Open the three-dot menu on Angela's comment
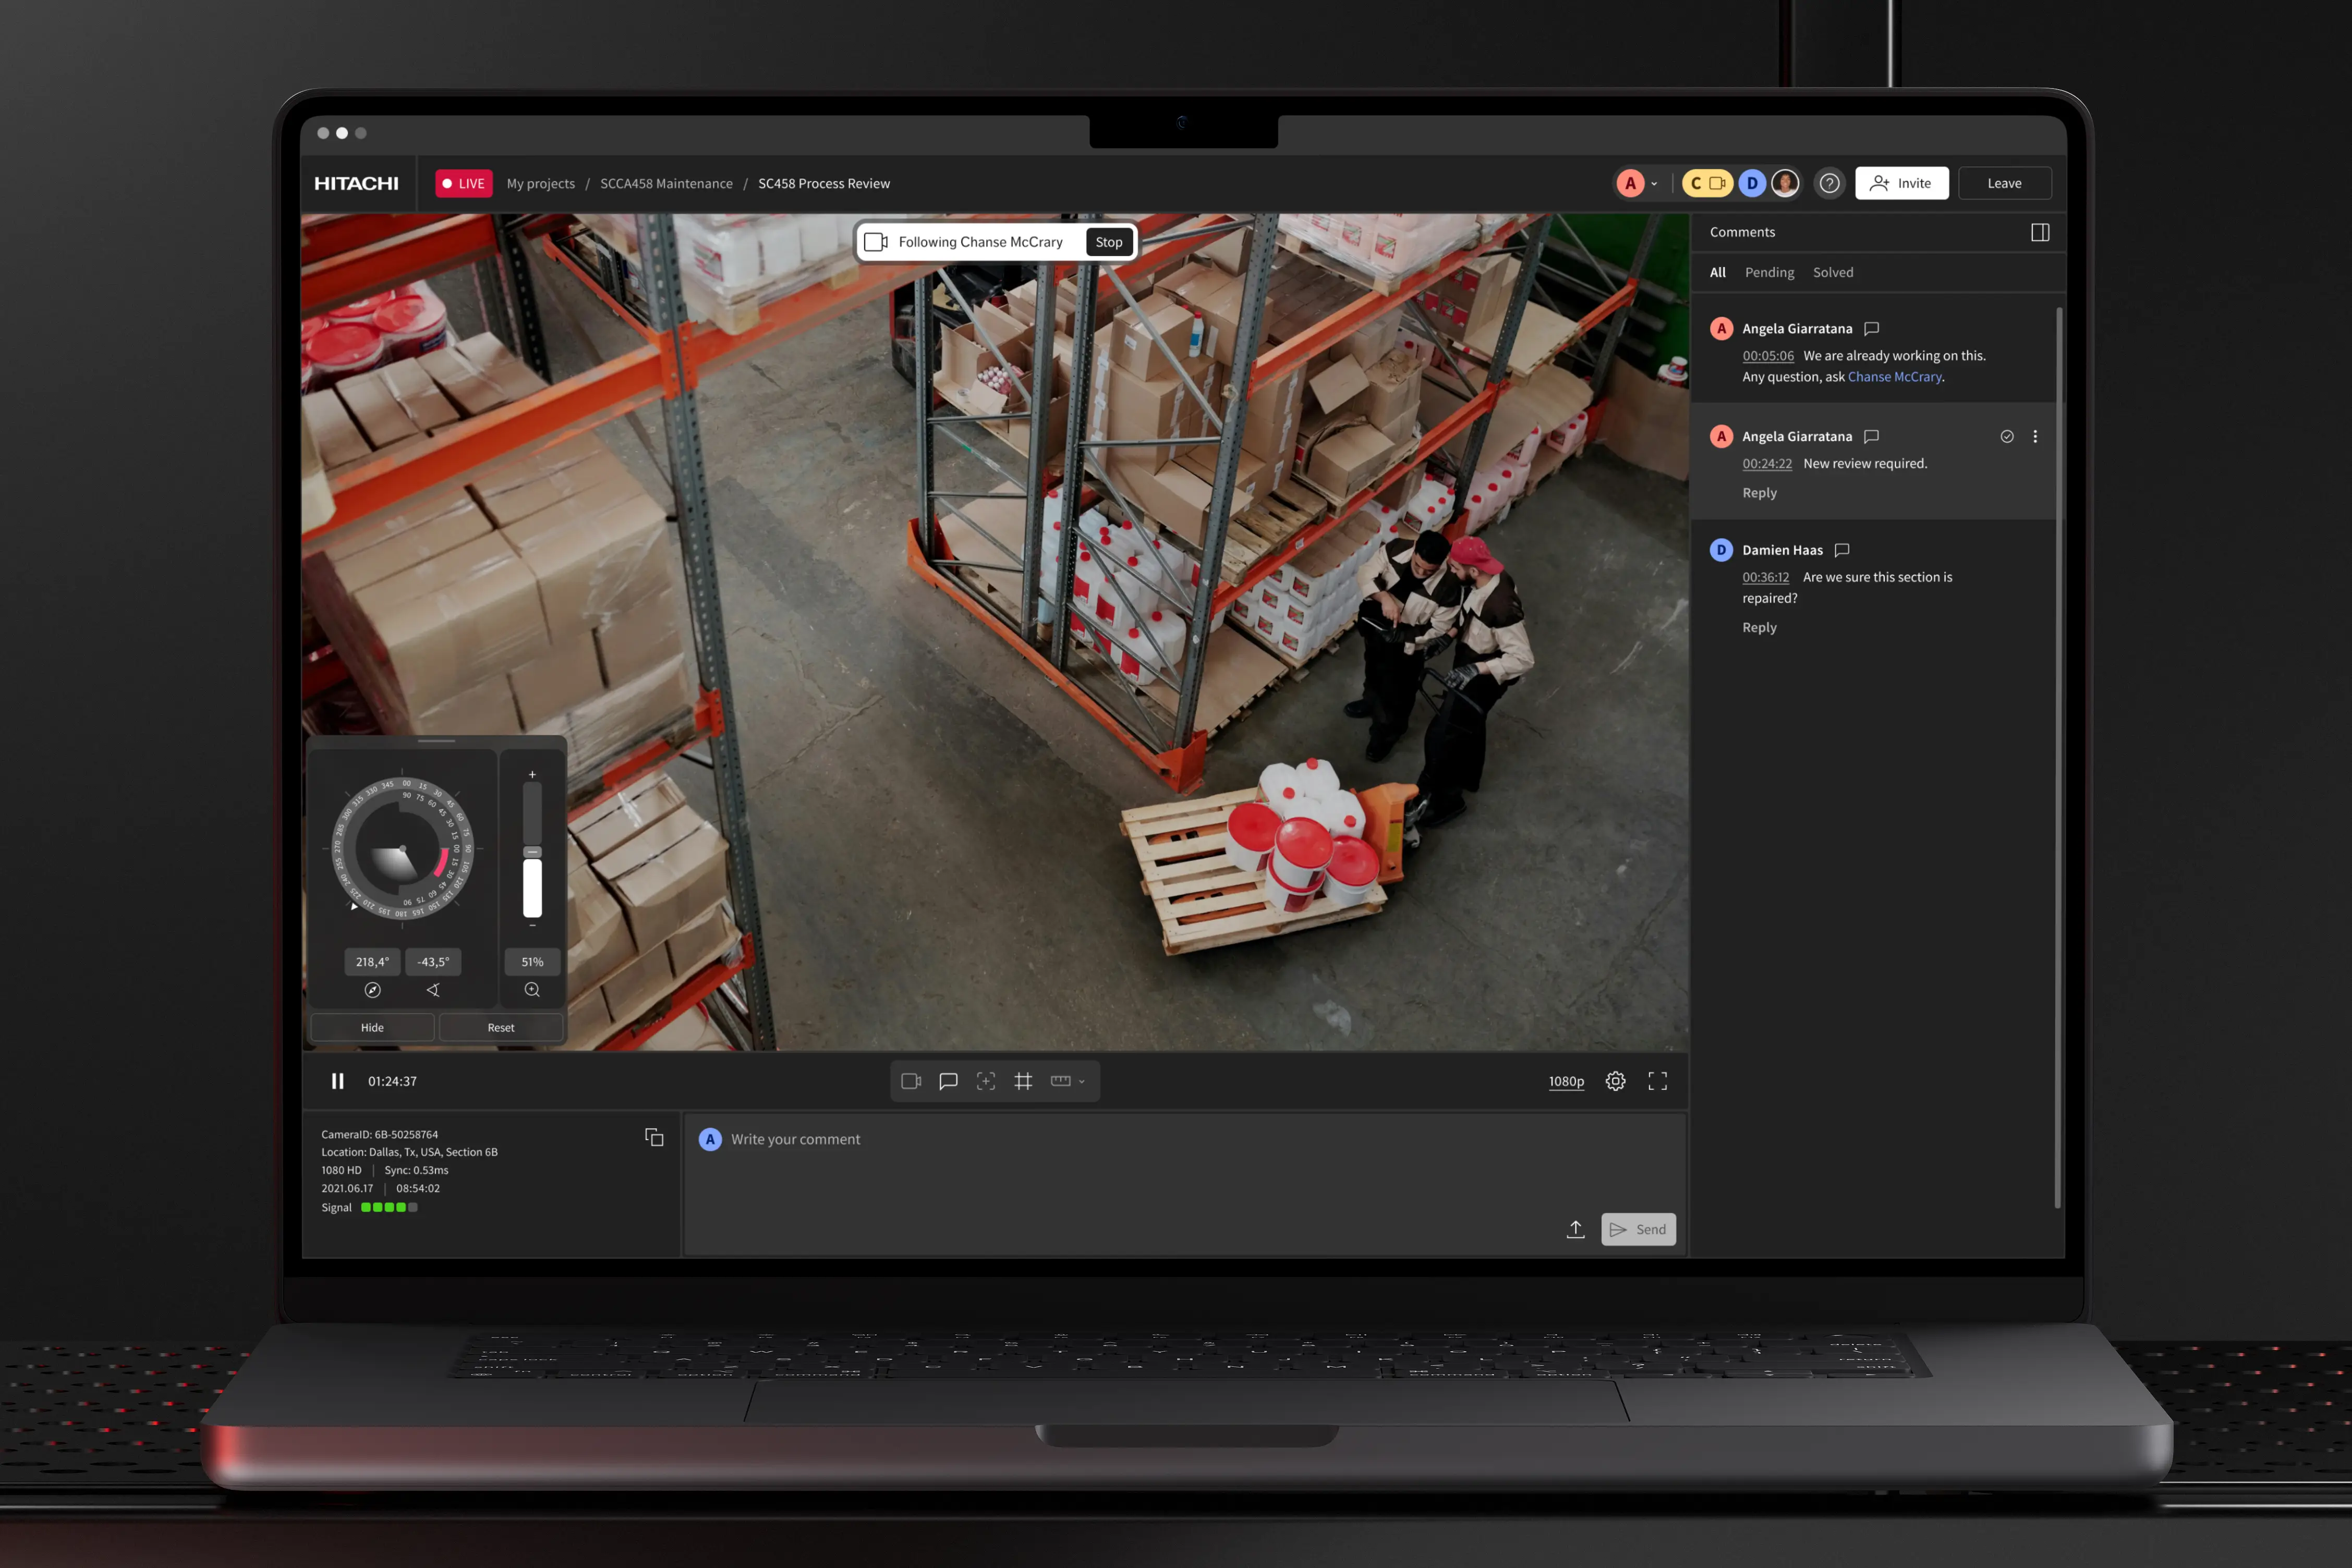 pos(2036,436)
